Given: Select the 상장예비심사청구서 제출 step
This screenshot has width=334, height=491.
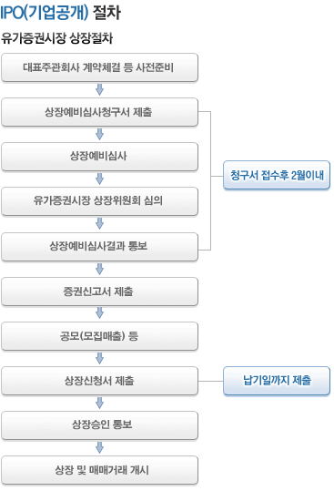Looking at the screenshot, I should click(99, 112).
